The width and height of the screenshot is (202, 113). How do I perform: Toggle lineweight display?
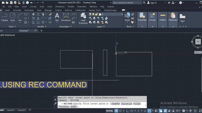156,111
